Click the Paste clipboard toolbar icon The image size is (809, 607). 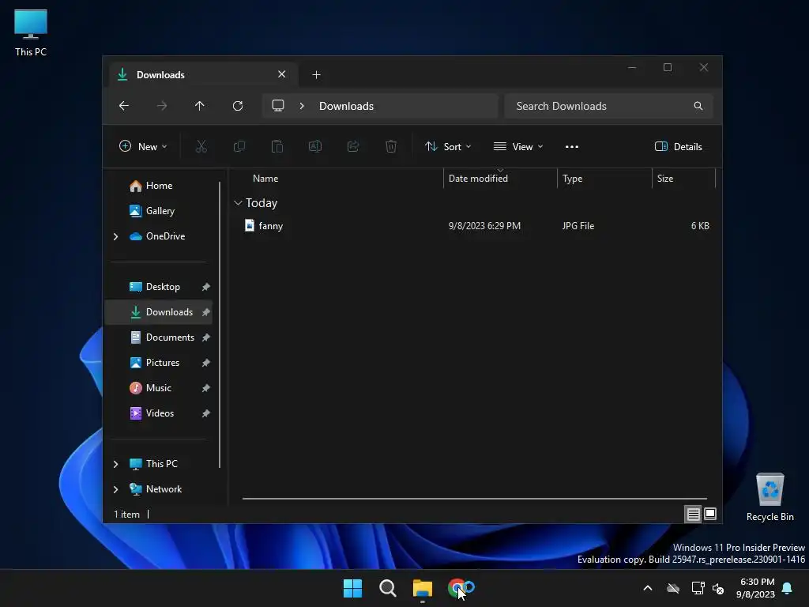click(277, 146)
